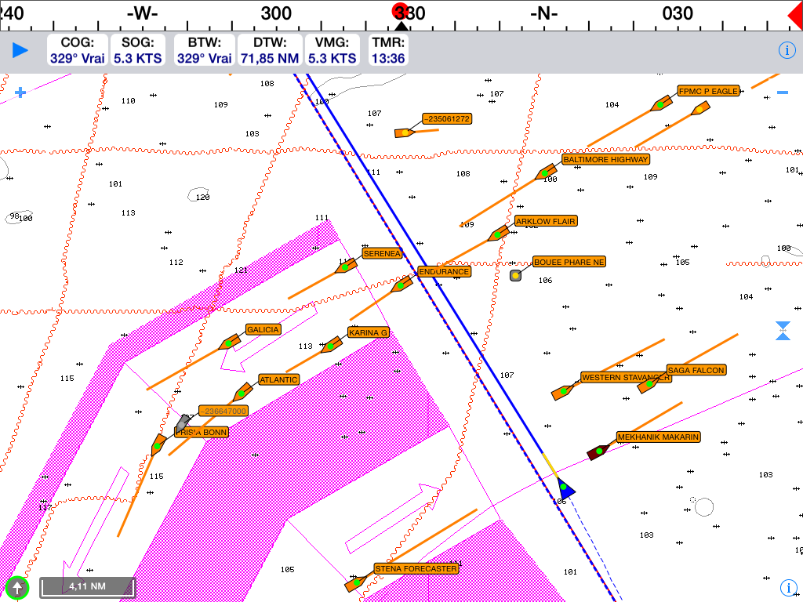The image size is (803, 602).
Task: Open the ARKLOW FLAIR label
Action: point(546,221)
